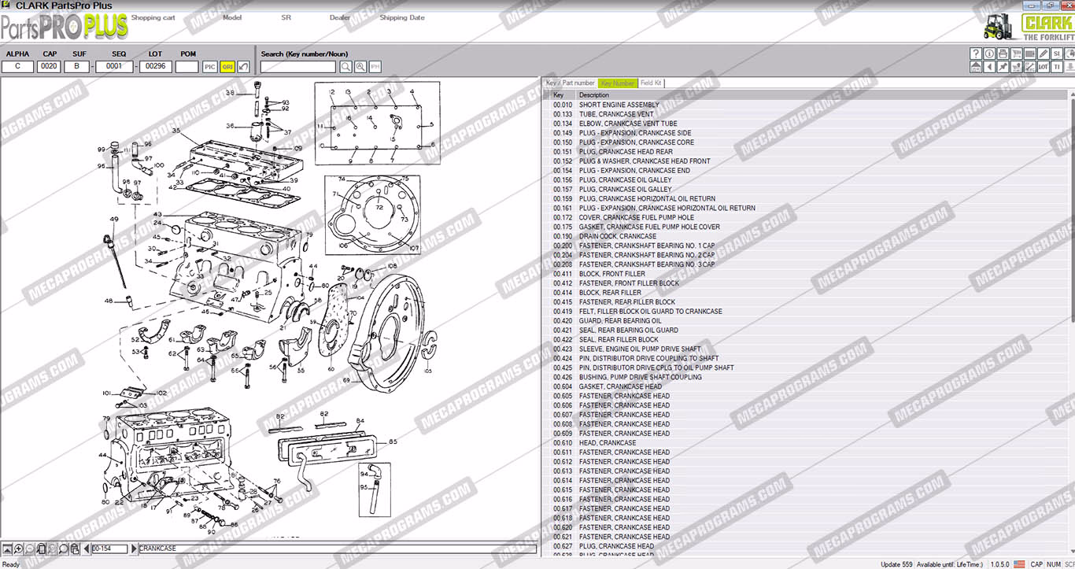Click the SUF field showing B
Screen dimensions: 1075x569
click(x=76, y=67)
